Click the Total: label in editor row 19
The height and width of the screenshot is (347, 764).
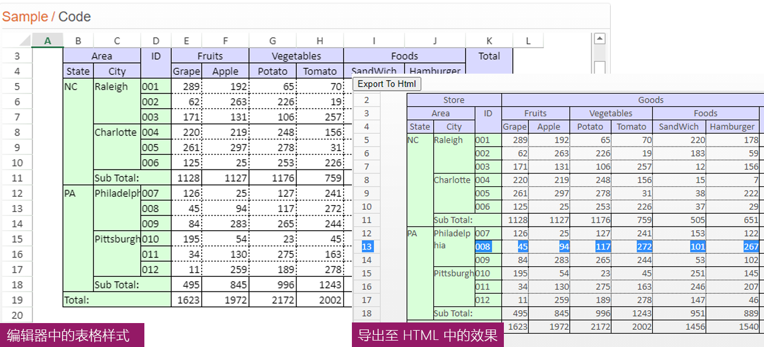click(x=117, y=300)
